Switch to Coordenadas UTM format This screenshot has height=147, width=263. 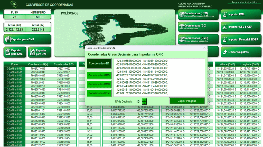tap(99, 93)
